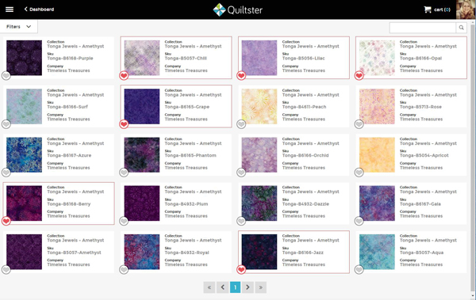Go to previous page arrow
476x300 pixels.
[222, 287]
